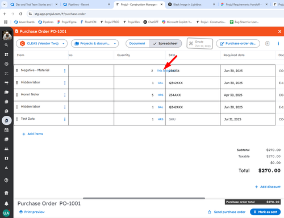Screen dimensions: 284x218
Task: Click Send purchase order
Action: coord(227,212)
